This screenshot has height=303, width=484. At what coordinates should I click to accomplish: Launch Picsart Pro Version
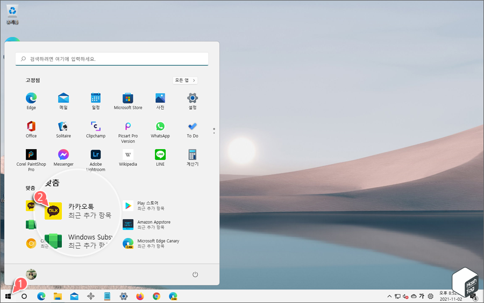click(128, 132)
